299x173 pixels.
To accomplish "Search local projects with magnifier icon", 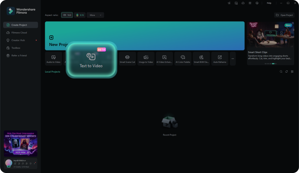I will pyautogui.click(x=281, y=72).
